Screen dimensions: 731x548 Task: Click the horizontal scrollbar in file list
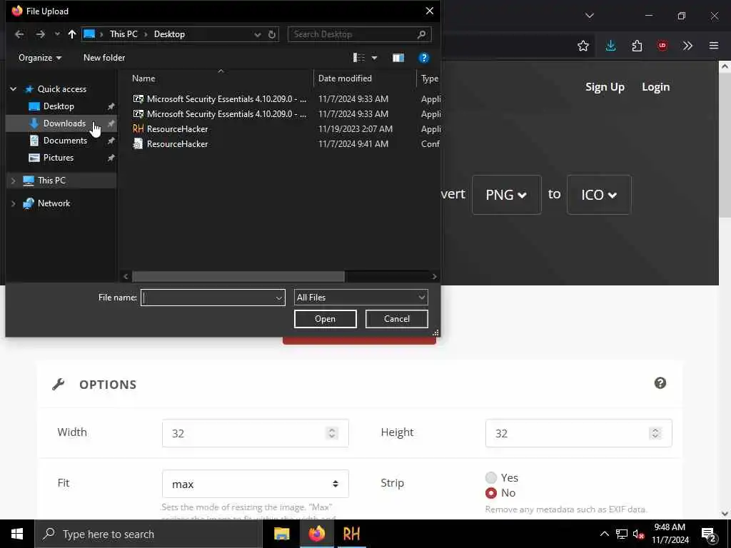point(238,276)
